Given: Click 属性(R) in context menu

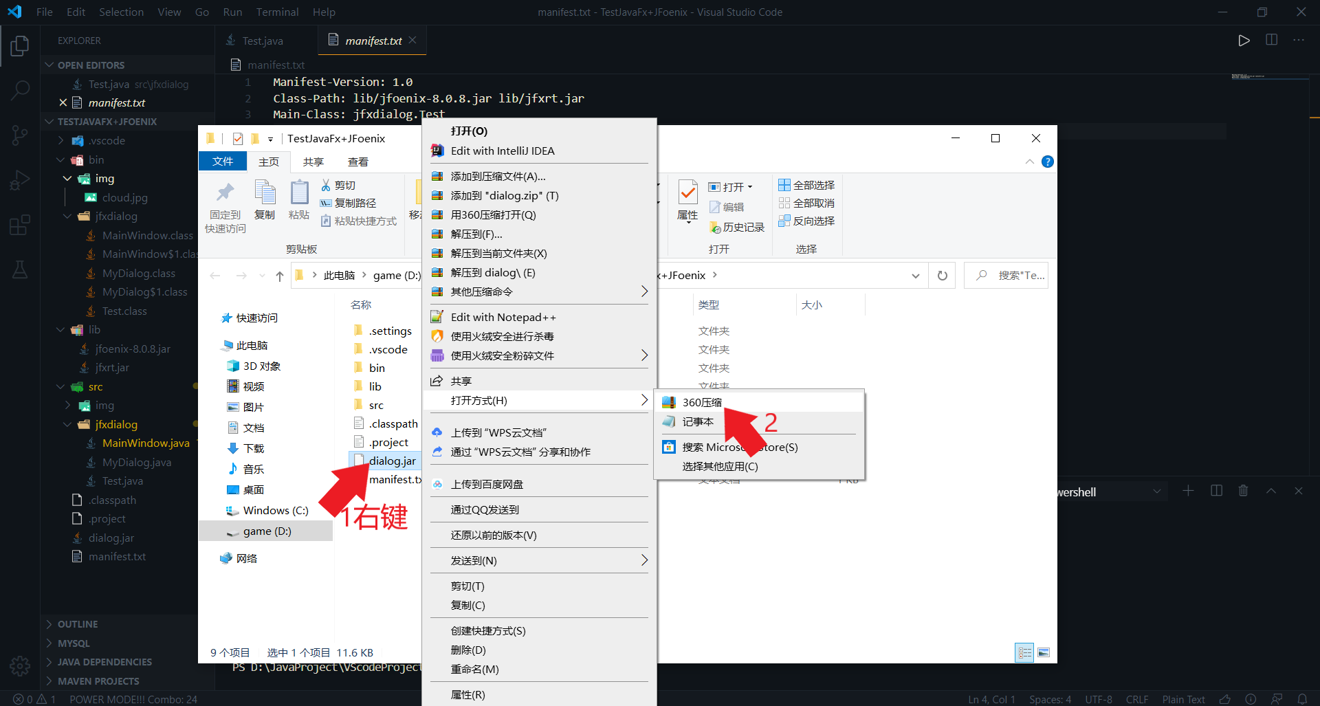Looking at the screenshot, I should coord(539,694).
